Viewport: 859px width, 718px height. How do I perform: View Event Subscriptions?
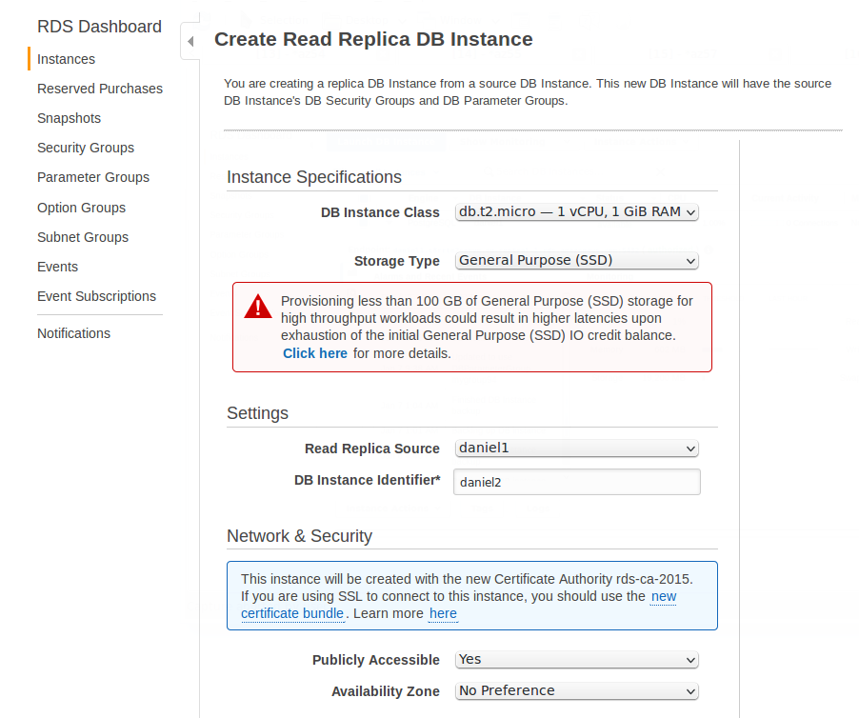pyautogui.click(x=96, y=296)
